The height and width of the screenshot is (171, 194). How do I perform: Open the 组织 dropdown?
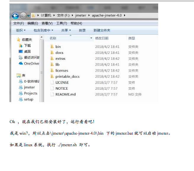click(21, 30)
